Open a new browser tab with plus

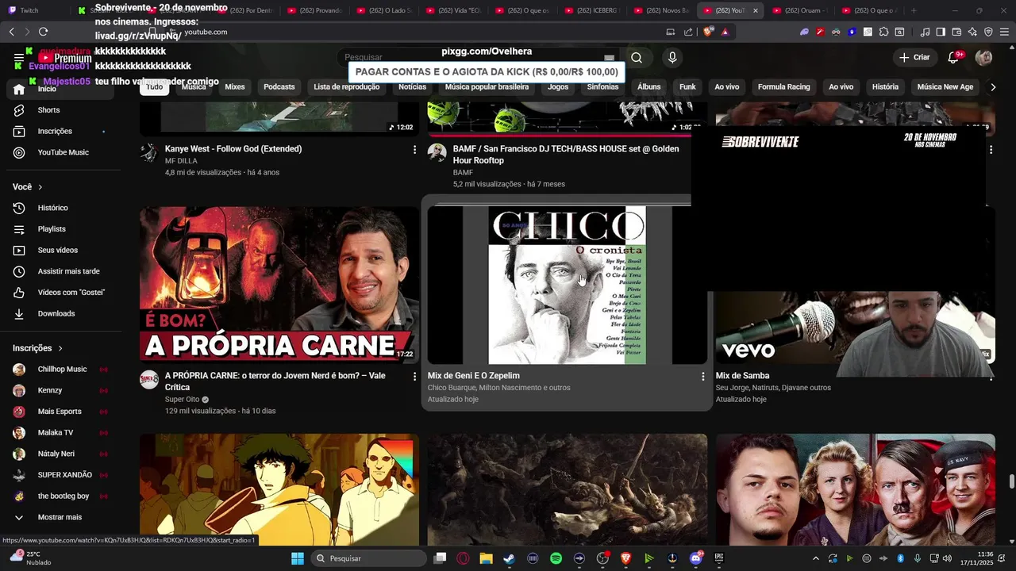coord(914,10)
